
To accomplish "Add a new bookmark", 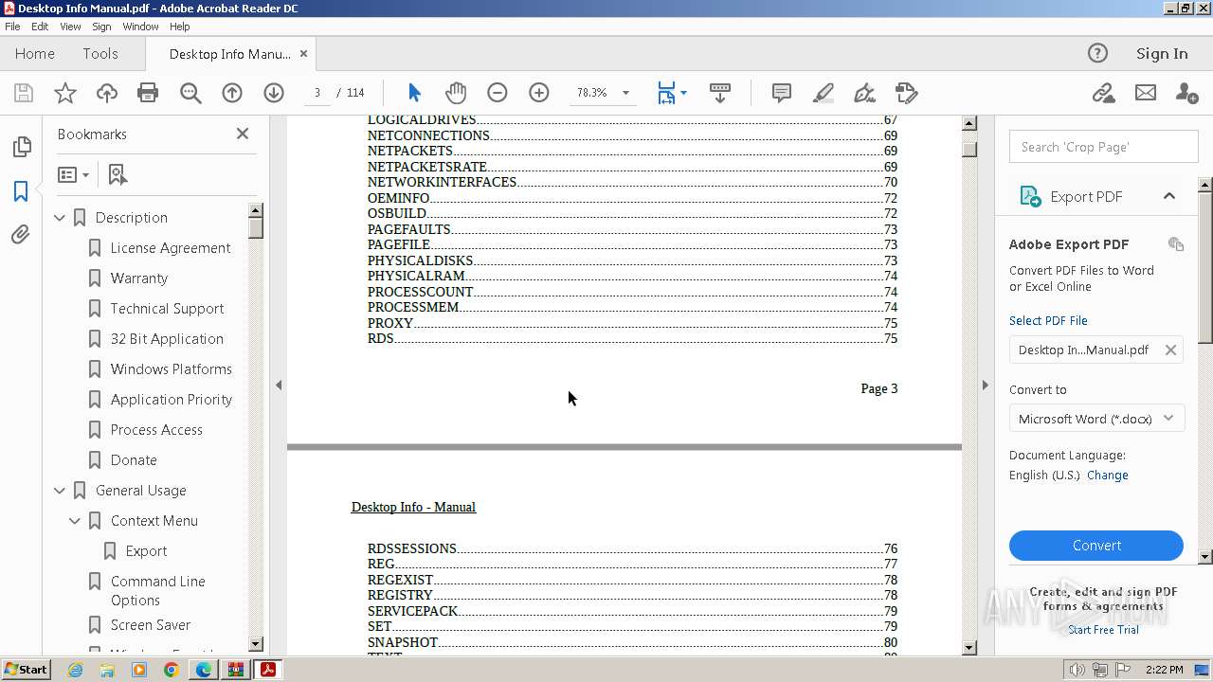I will pos(118,175).
